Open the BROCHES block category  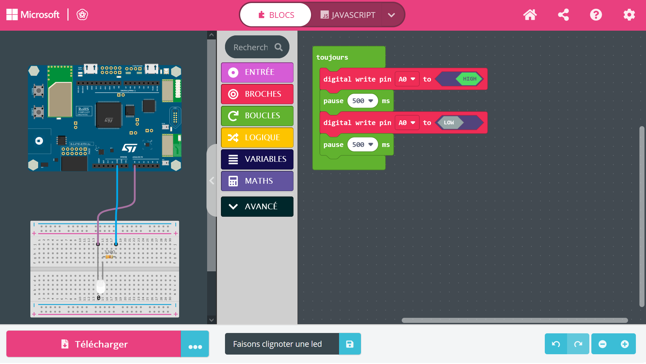[x=257, y=94]
